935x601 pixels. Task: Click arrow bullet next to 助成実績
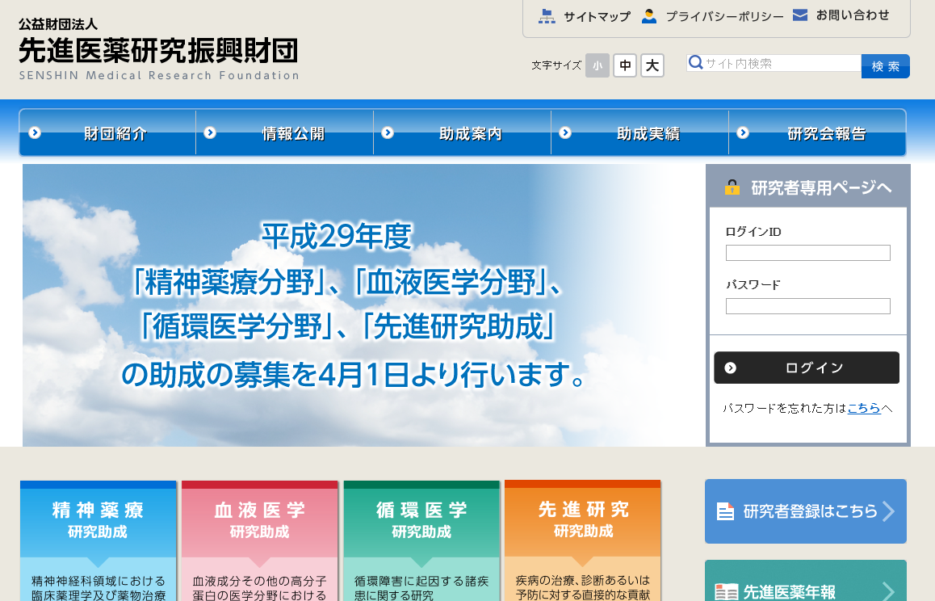[565, 132]
